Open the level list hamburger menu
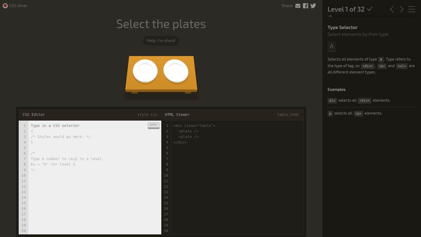 click(x=412, y=9)
